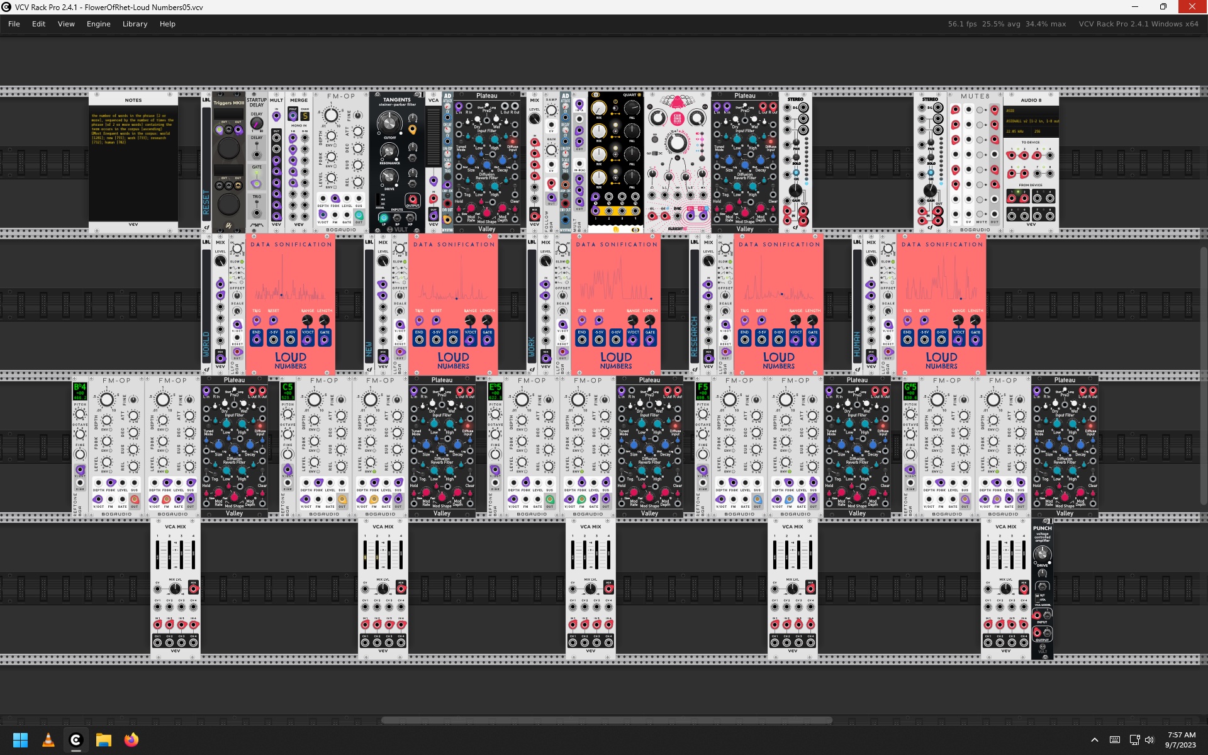This screenshot has height=755, width=1208.
Task: Click the Tuned Mode button on the Plateau next to the VCA
Action: tap(461, 142)
